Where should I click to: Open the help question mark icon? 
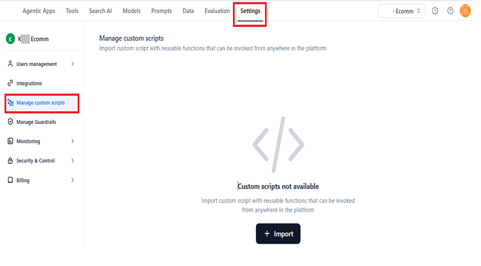click(450, 11)
